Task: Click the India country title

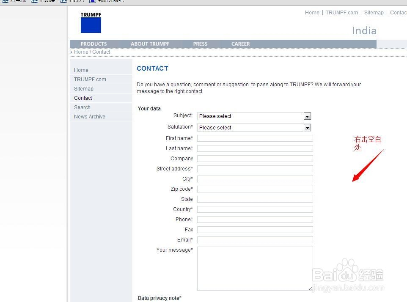Action: (364, 30)
